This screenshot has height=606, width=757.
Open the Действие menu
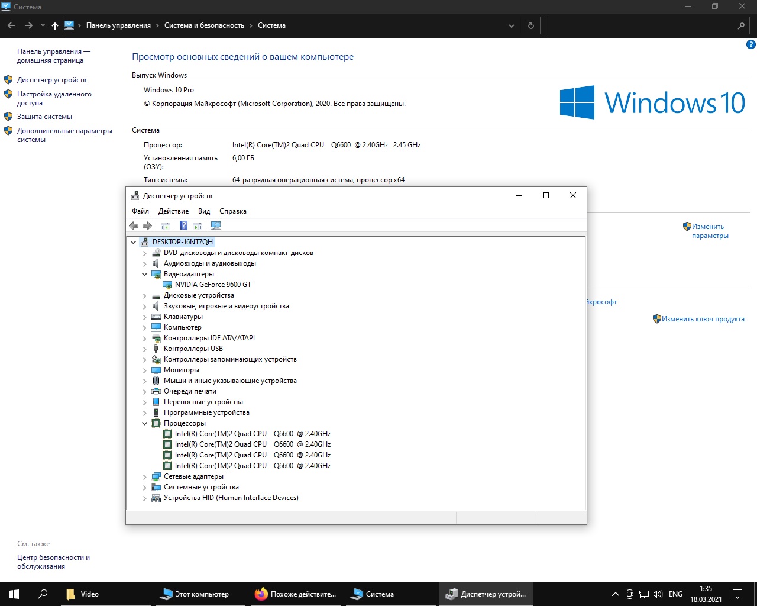tap(173, 211)
